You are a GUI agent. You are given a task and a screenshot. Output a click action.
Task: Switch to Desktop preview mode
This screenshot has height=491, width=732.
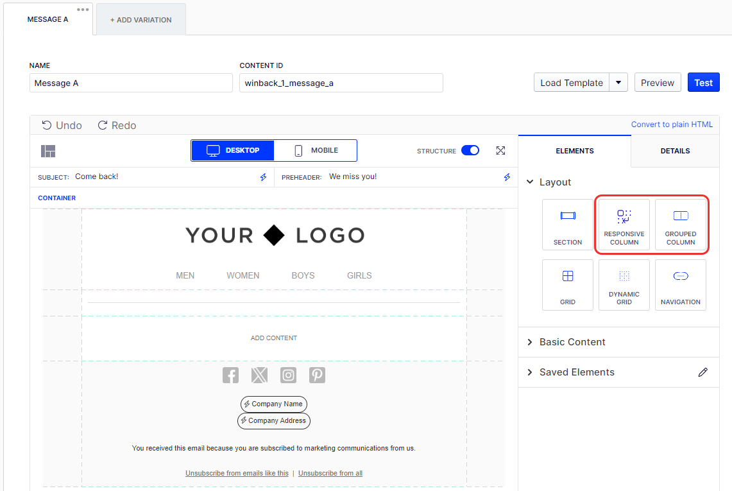point(233,150)
